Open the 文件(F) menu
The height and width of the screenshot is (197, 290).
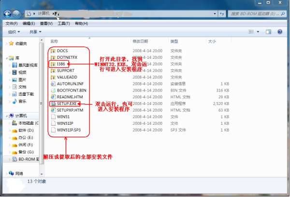[x=12, y=24]
